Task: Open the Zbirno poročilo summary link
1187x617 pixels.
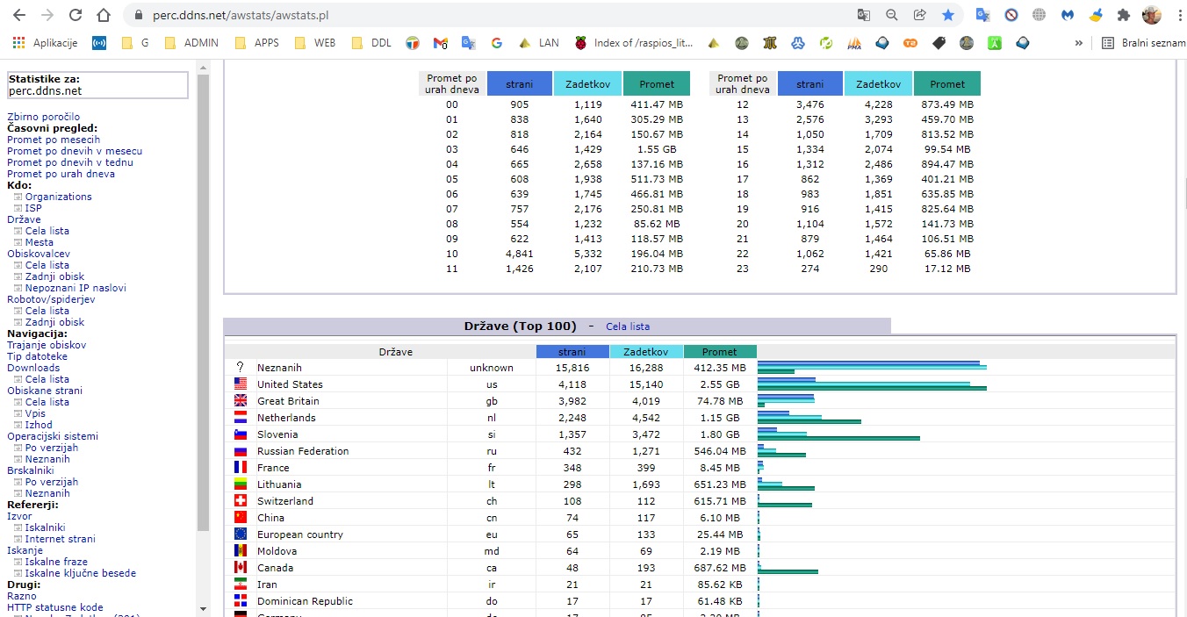Action: coord(43,117)
